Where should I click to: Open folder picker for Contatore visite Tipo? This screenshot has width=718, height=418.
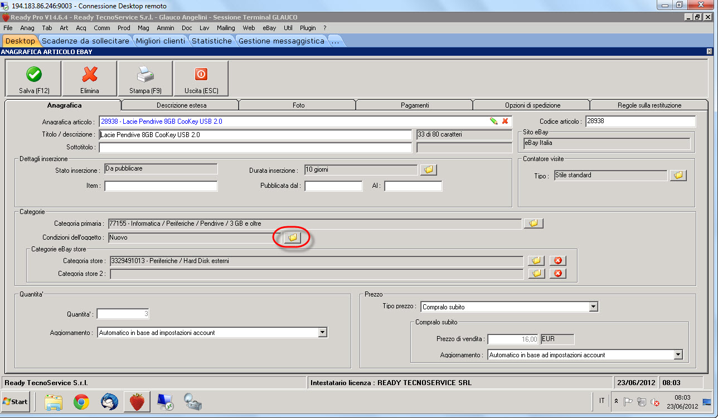[x=678, y=175]
